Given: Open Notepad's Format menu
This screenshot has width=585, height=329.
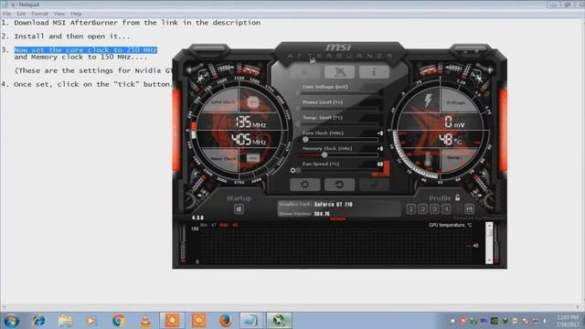Looking at the screenshot, I should pyautogui.click(x=39, y=14).
